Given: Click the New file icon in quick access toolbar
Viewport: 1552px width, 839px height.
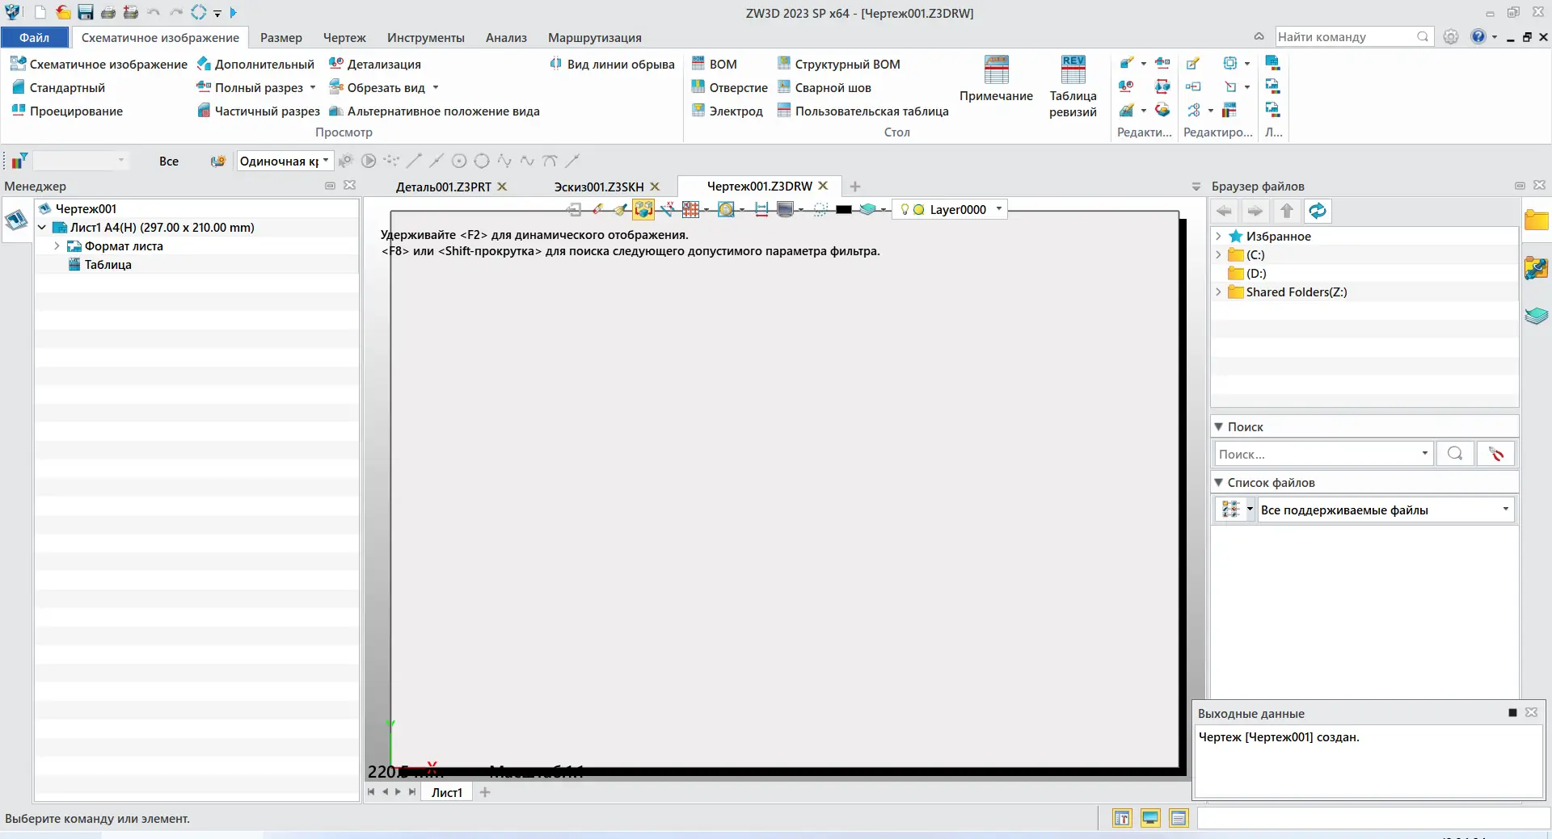Looking at the screenshot, I should 40,13.
